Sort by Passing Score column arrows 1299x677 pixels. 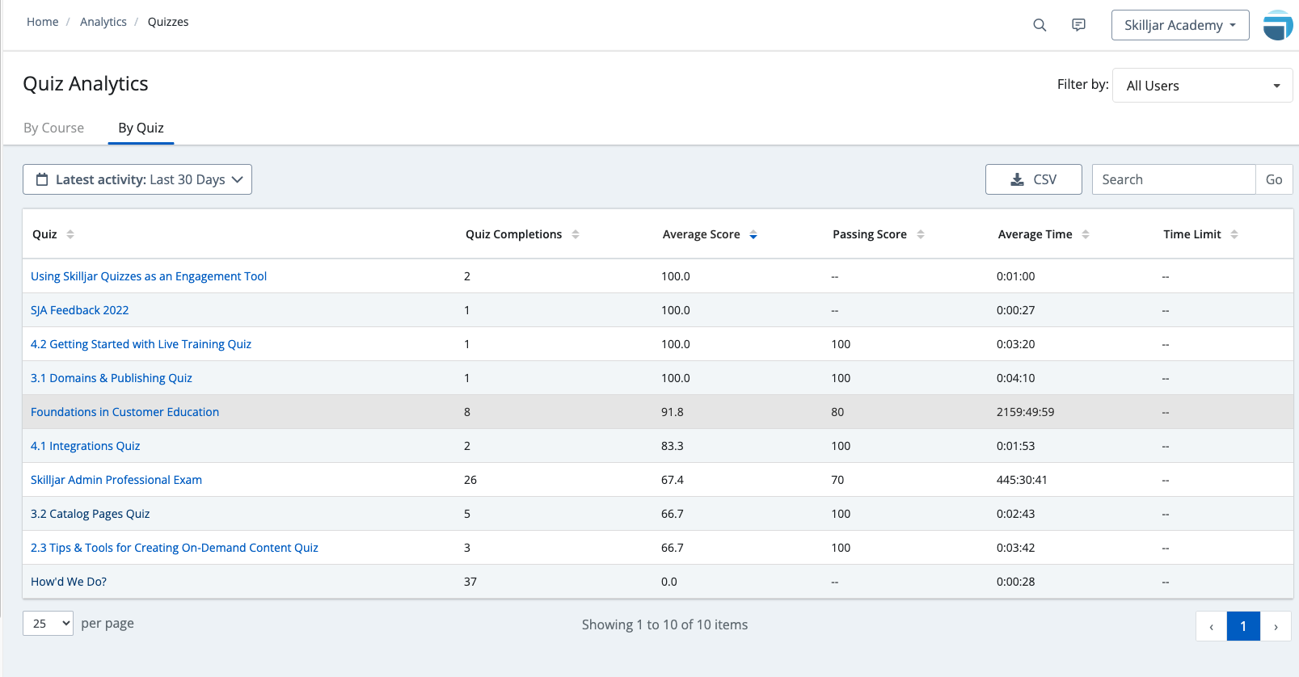point(921,234)
